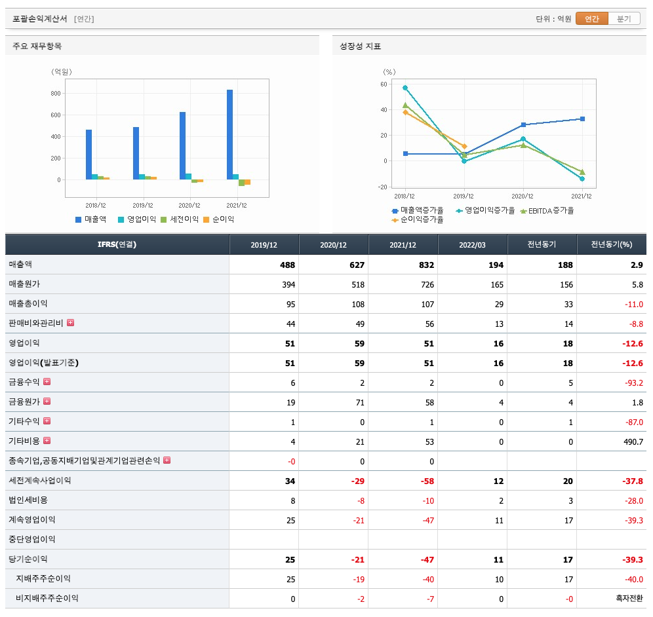This screenshot has height=617, width=653.
Task: Click the 2018/12 blue 매출액 bar
Action: pyautogui.click(x=89, y=155)
